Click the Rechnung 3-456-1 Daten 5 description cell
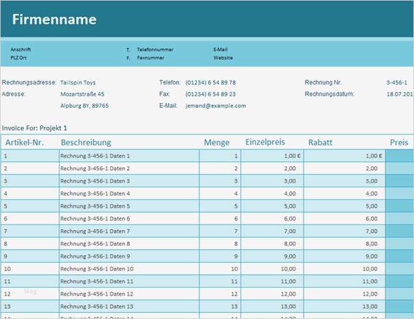The height and width of the screenshot is (319, 414). tap(95, 206)
